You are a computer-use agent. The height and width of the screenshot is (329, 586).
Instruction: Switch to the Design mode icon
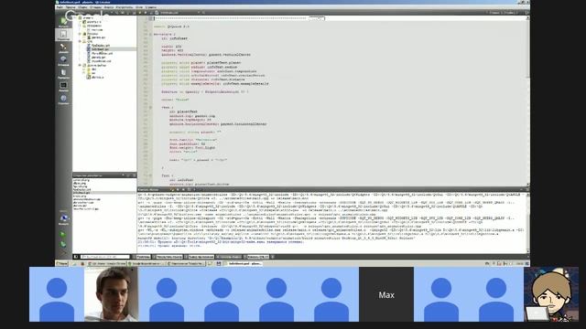point(63,48)
